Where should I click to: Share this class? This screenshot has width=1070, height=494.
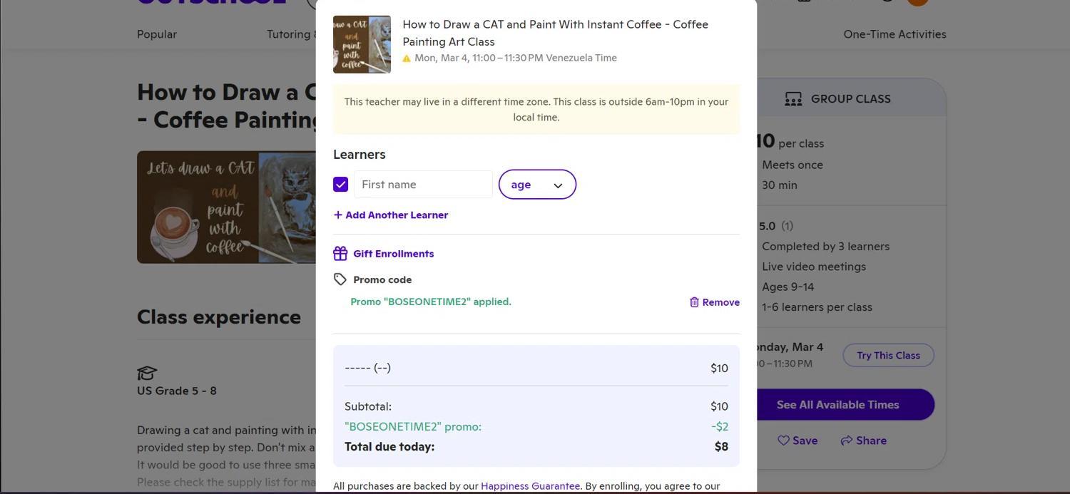click(x=863, y=441)
